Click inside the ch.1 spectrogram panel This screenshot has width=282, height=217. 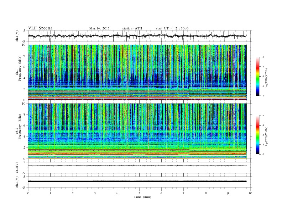137,72
